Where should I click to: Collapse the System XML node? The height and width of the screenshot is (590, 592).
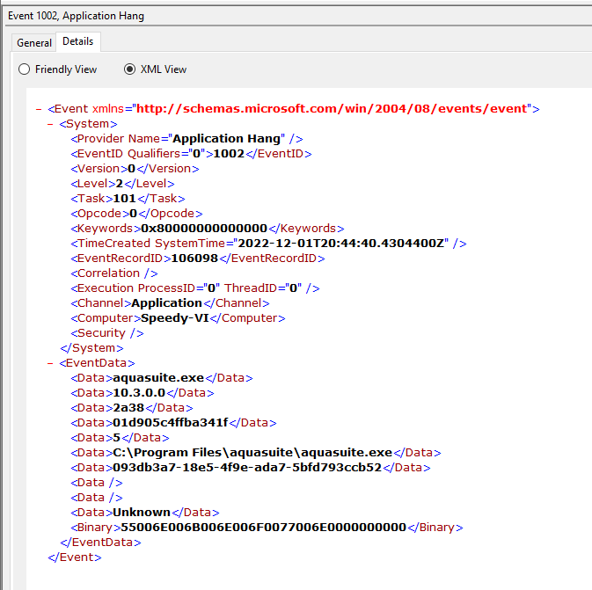50,124
